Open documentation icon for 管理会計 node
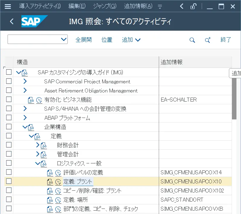The width and height of the screenshot is (241, 214). pos(44,155)
